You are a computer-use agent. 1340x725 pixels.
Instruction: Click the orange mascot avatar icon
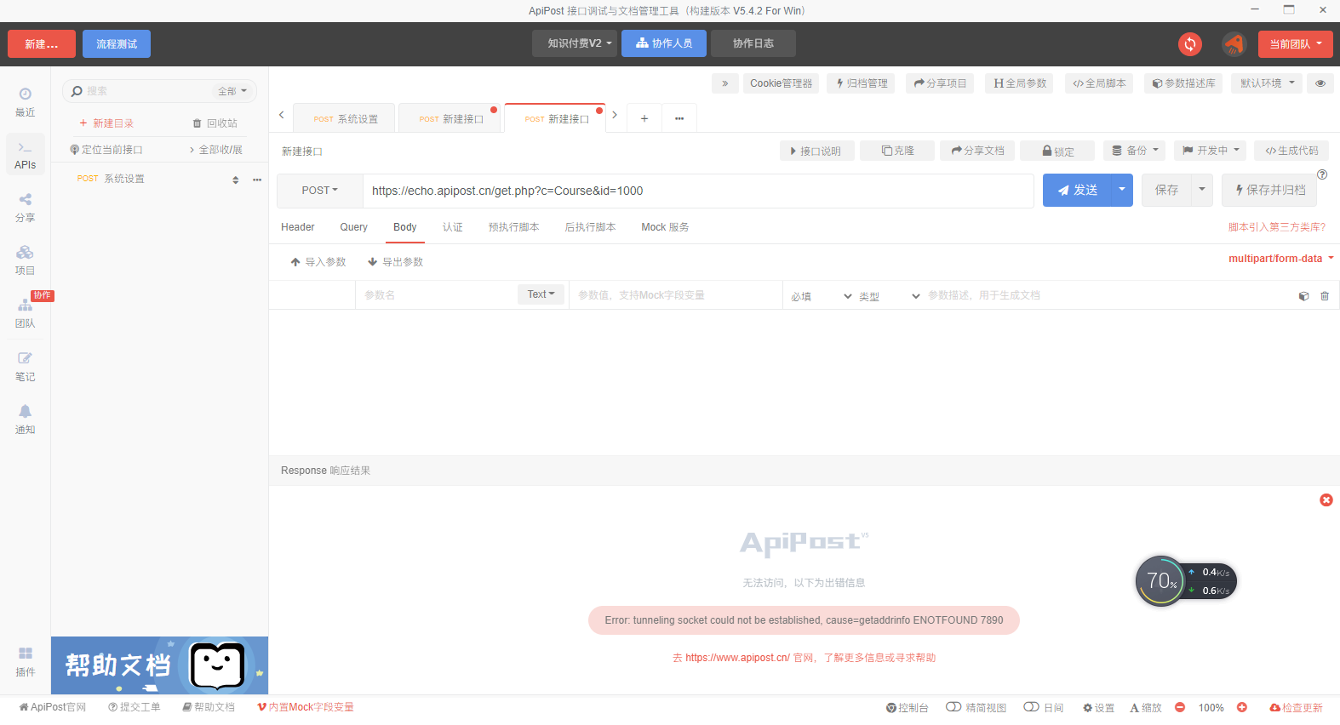pyautogui.click(x=1234, y=44)
